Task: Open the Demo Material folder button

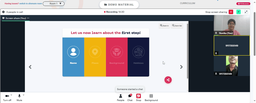Action: [x=119, y=5]
